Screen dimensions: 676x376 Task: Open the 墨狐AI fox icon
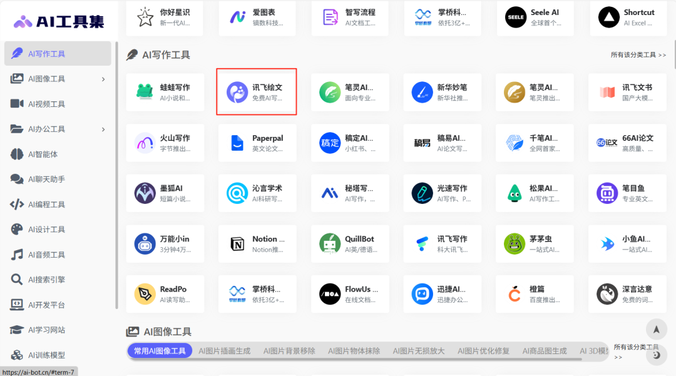click(x=145, y=193)
